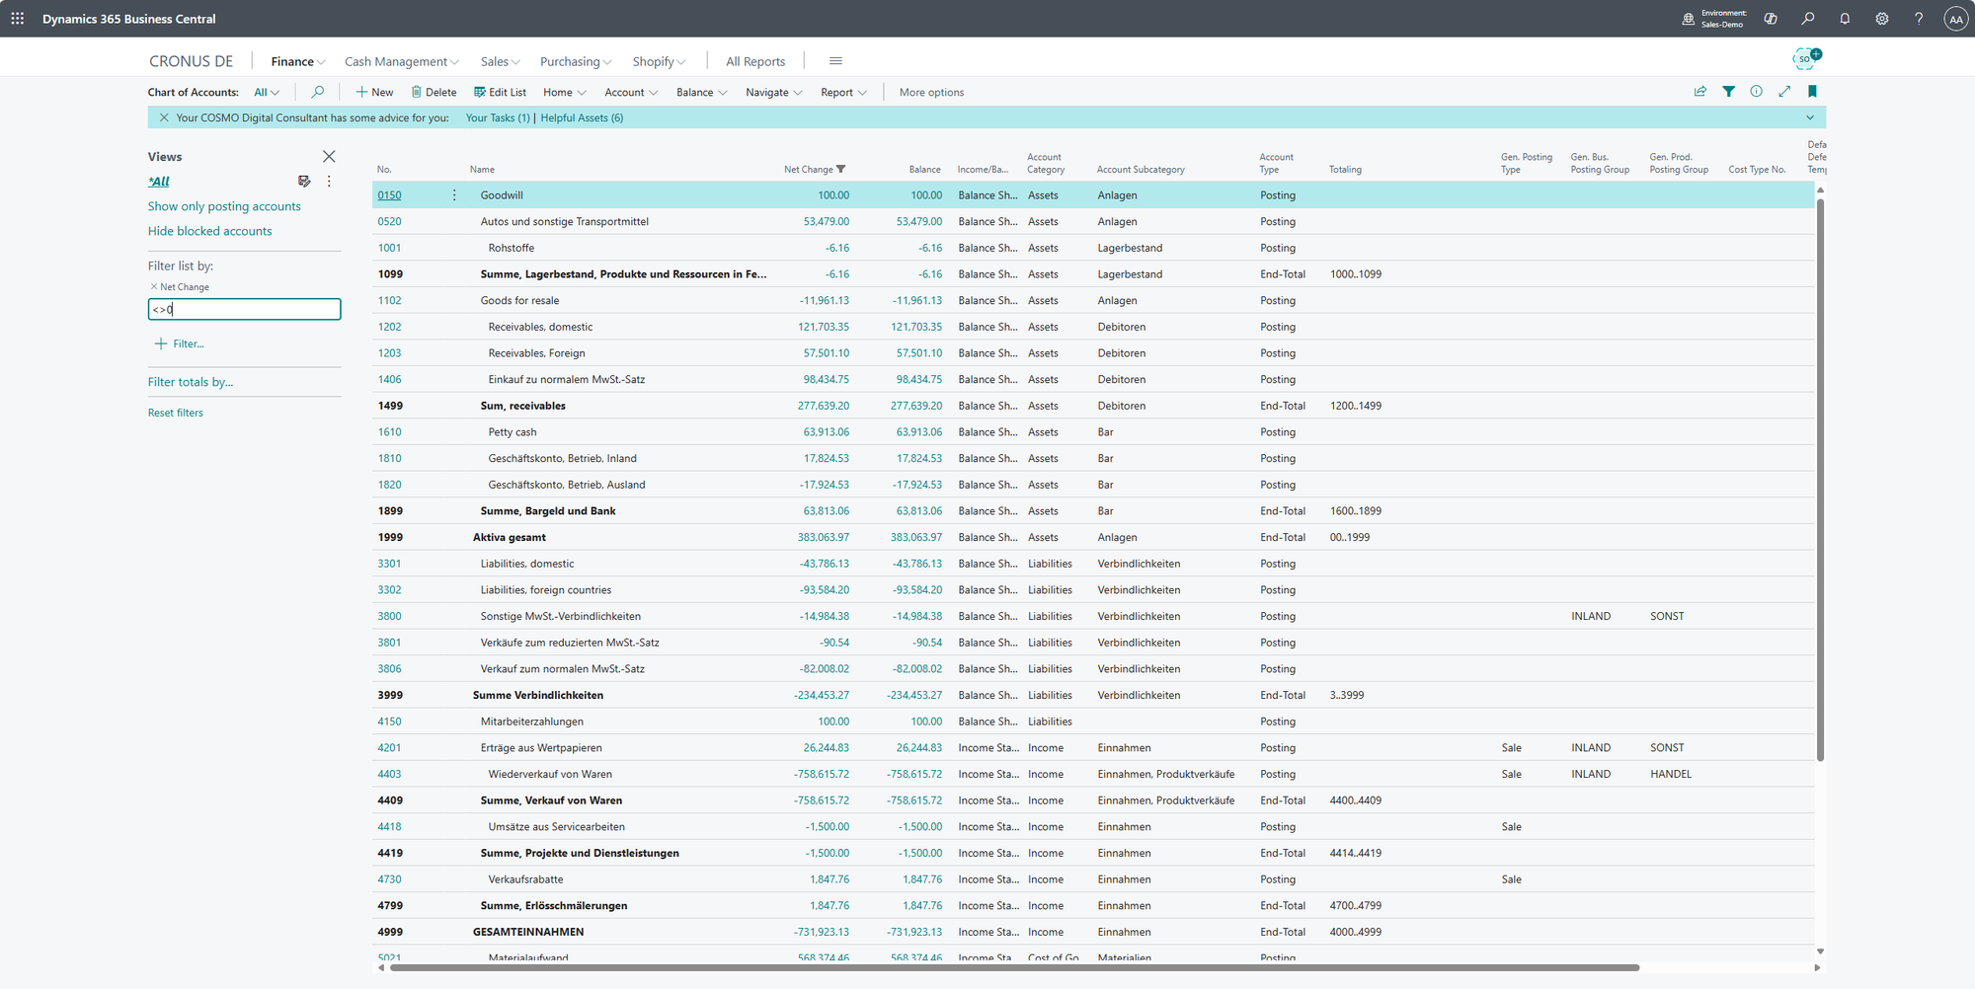The image size is (1975, 989).
Task: Click the share page icon
Action: (1700, 92)
